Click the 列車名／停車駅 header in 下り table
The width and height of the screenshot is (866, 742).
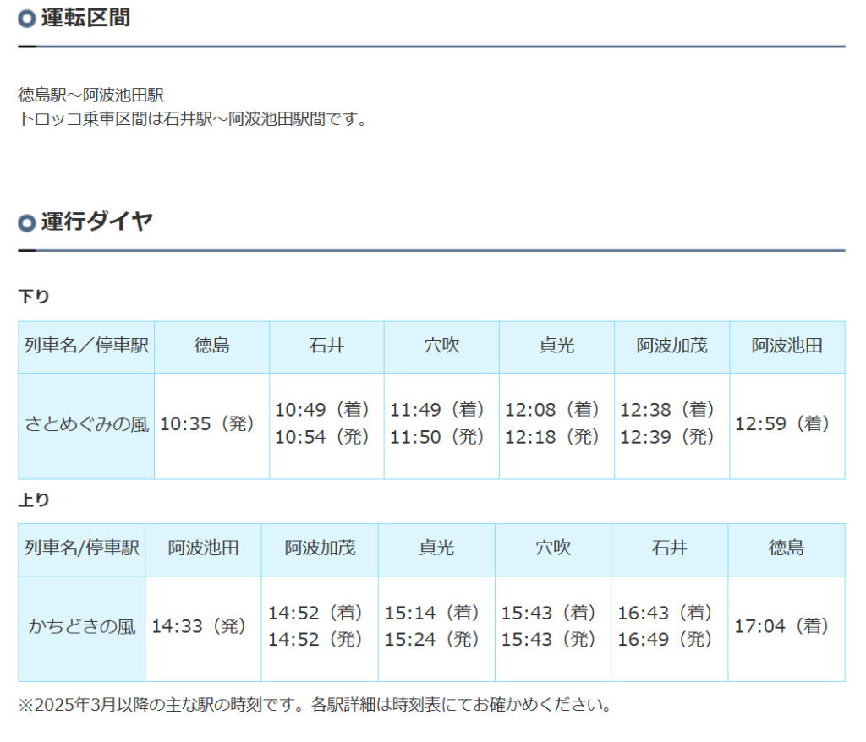pos(86,346)
